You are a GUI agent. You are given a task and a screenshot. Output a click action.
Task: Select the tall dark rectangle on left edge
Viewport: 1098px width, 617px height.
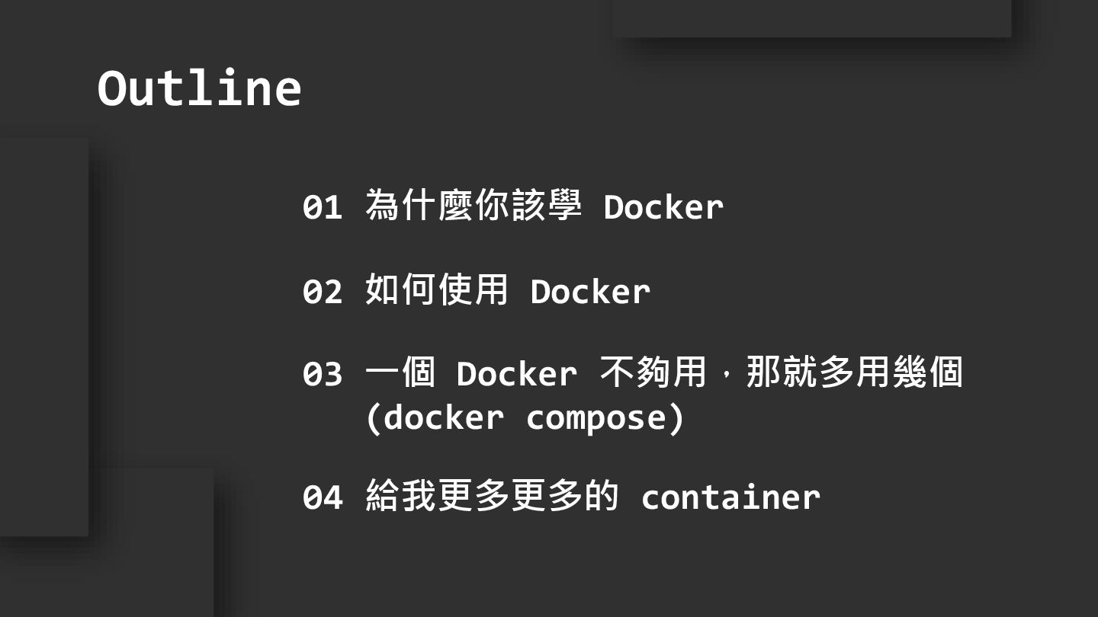(43, 335)
